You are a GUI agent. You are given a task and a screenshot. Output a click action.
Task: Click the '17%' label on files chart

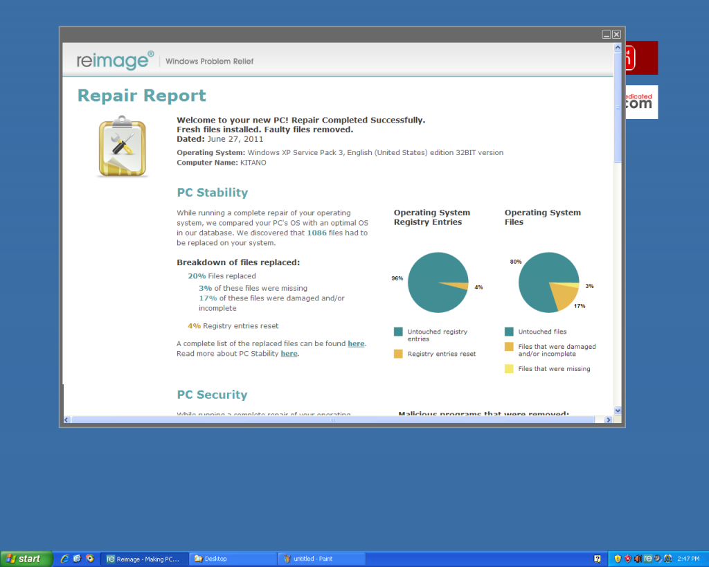(x=580, y=306)
